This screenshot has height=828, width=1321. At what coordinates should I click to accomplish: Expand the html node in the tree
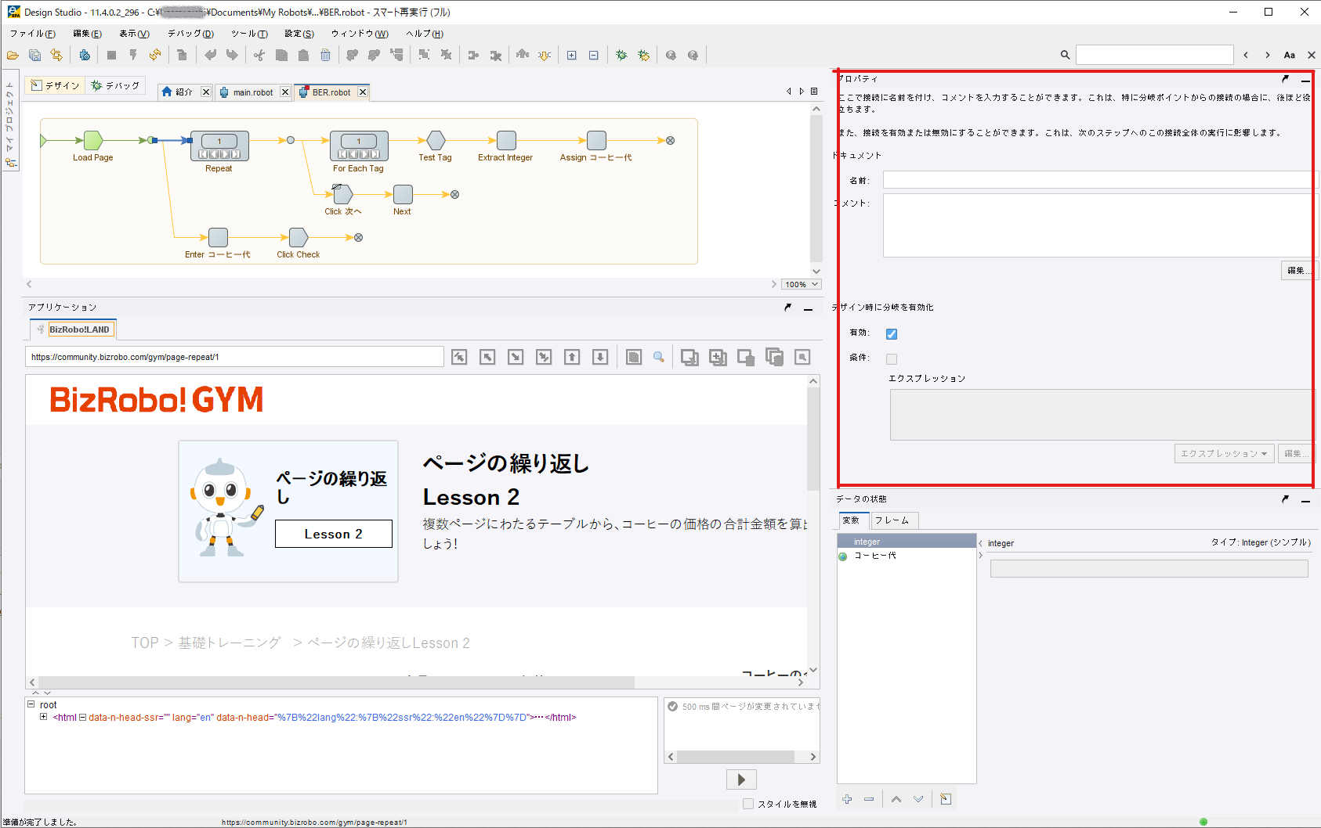[x=44, y=717]
